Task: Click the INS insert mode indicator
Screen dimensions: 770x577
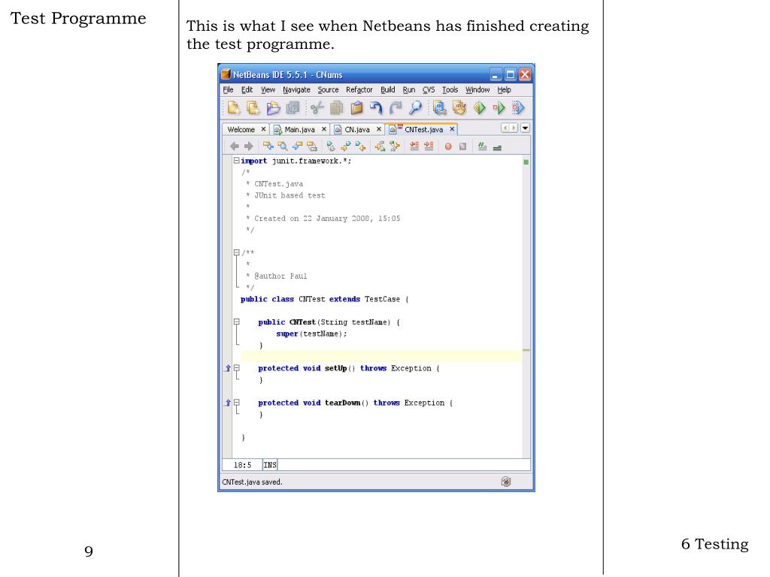Action: pos(270,464)
